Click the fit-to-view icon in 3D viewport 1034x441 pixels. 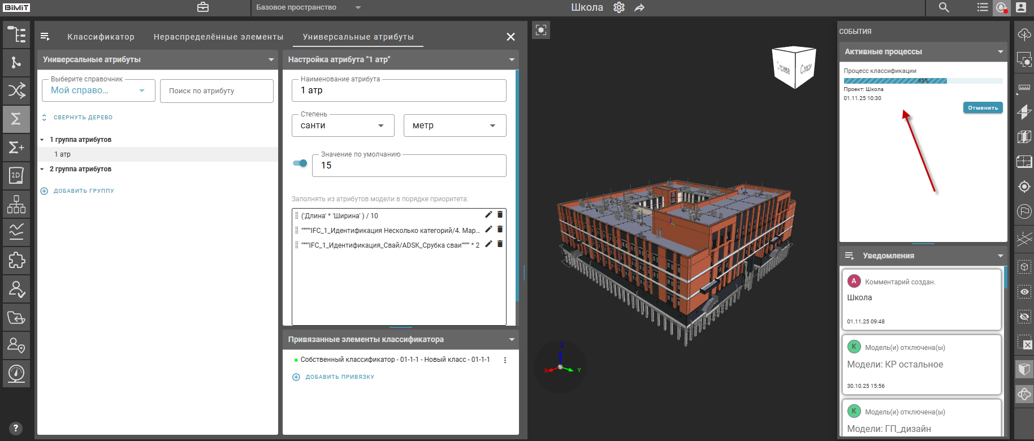tap(541, 30)
